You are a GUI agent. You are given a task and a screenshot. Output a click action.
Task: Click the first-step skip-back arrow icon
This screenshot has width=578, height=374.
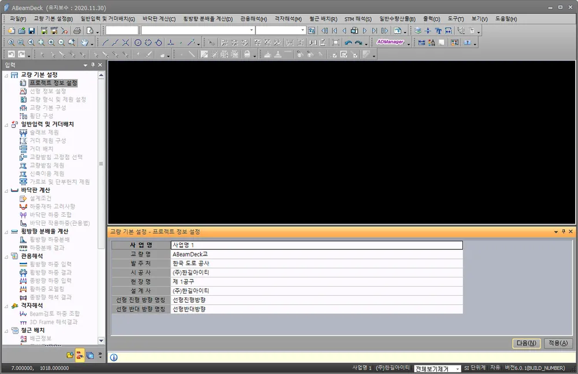(334, 31)
